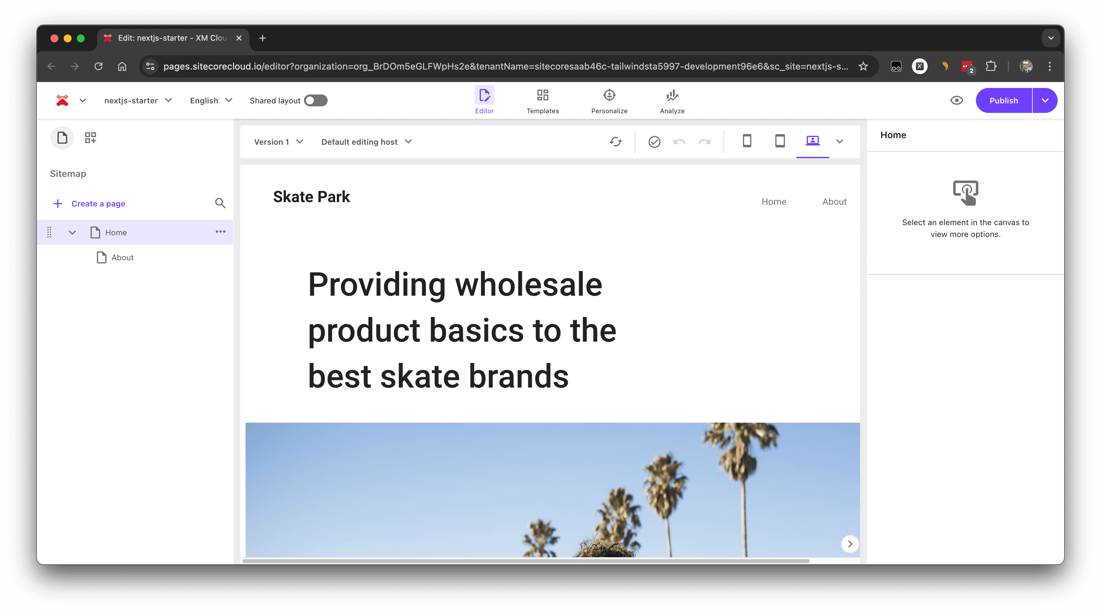The image size is (1101, 613).
Task: Open the Version 1 dropdown
Action: click(278, 142)
